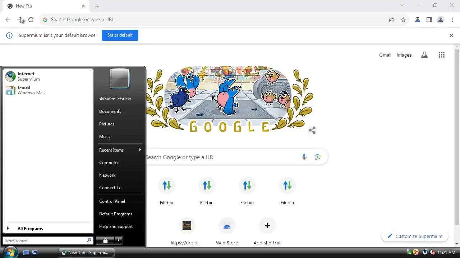Screen dimensions: 460x258
Task: Expand All Programs list
Action: (48, 228)
